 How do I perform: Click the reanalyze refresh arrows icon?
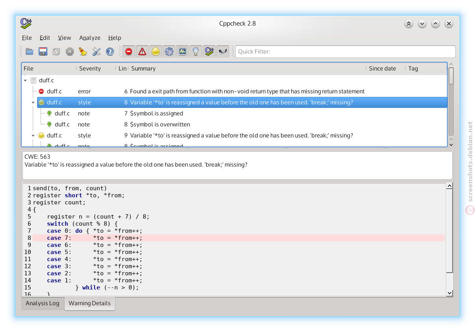(56, 52)
